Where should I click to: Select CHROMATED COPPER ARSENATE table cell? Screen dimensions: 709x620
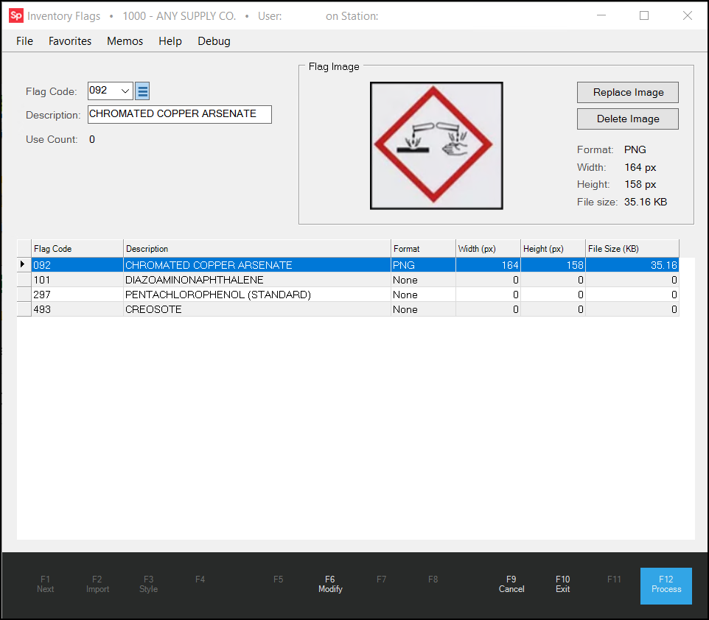click(x=256, y=265)
